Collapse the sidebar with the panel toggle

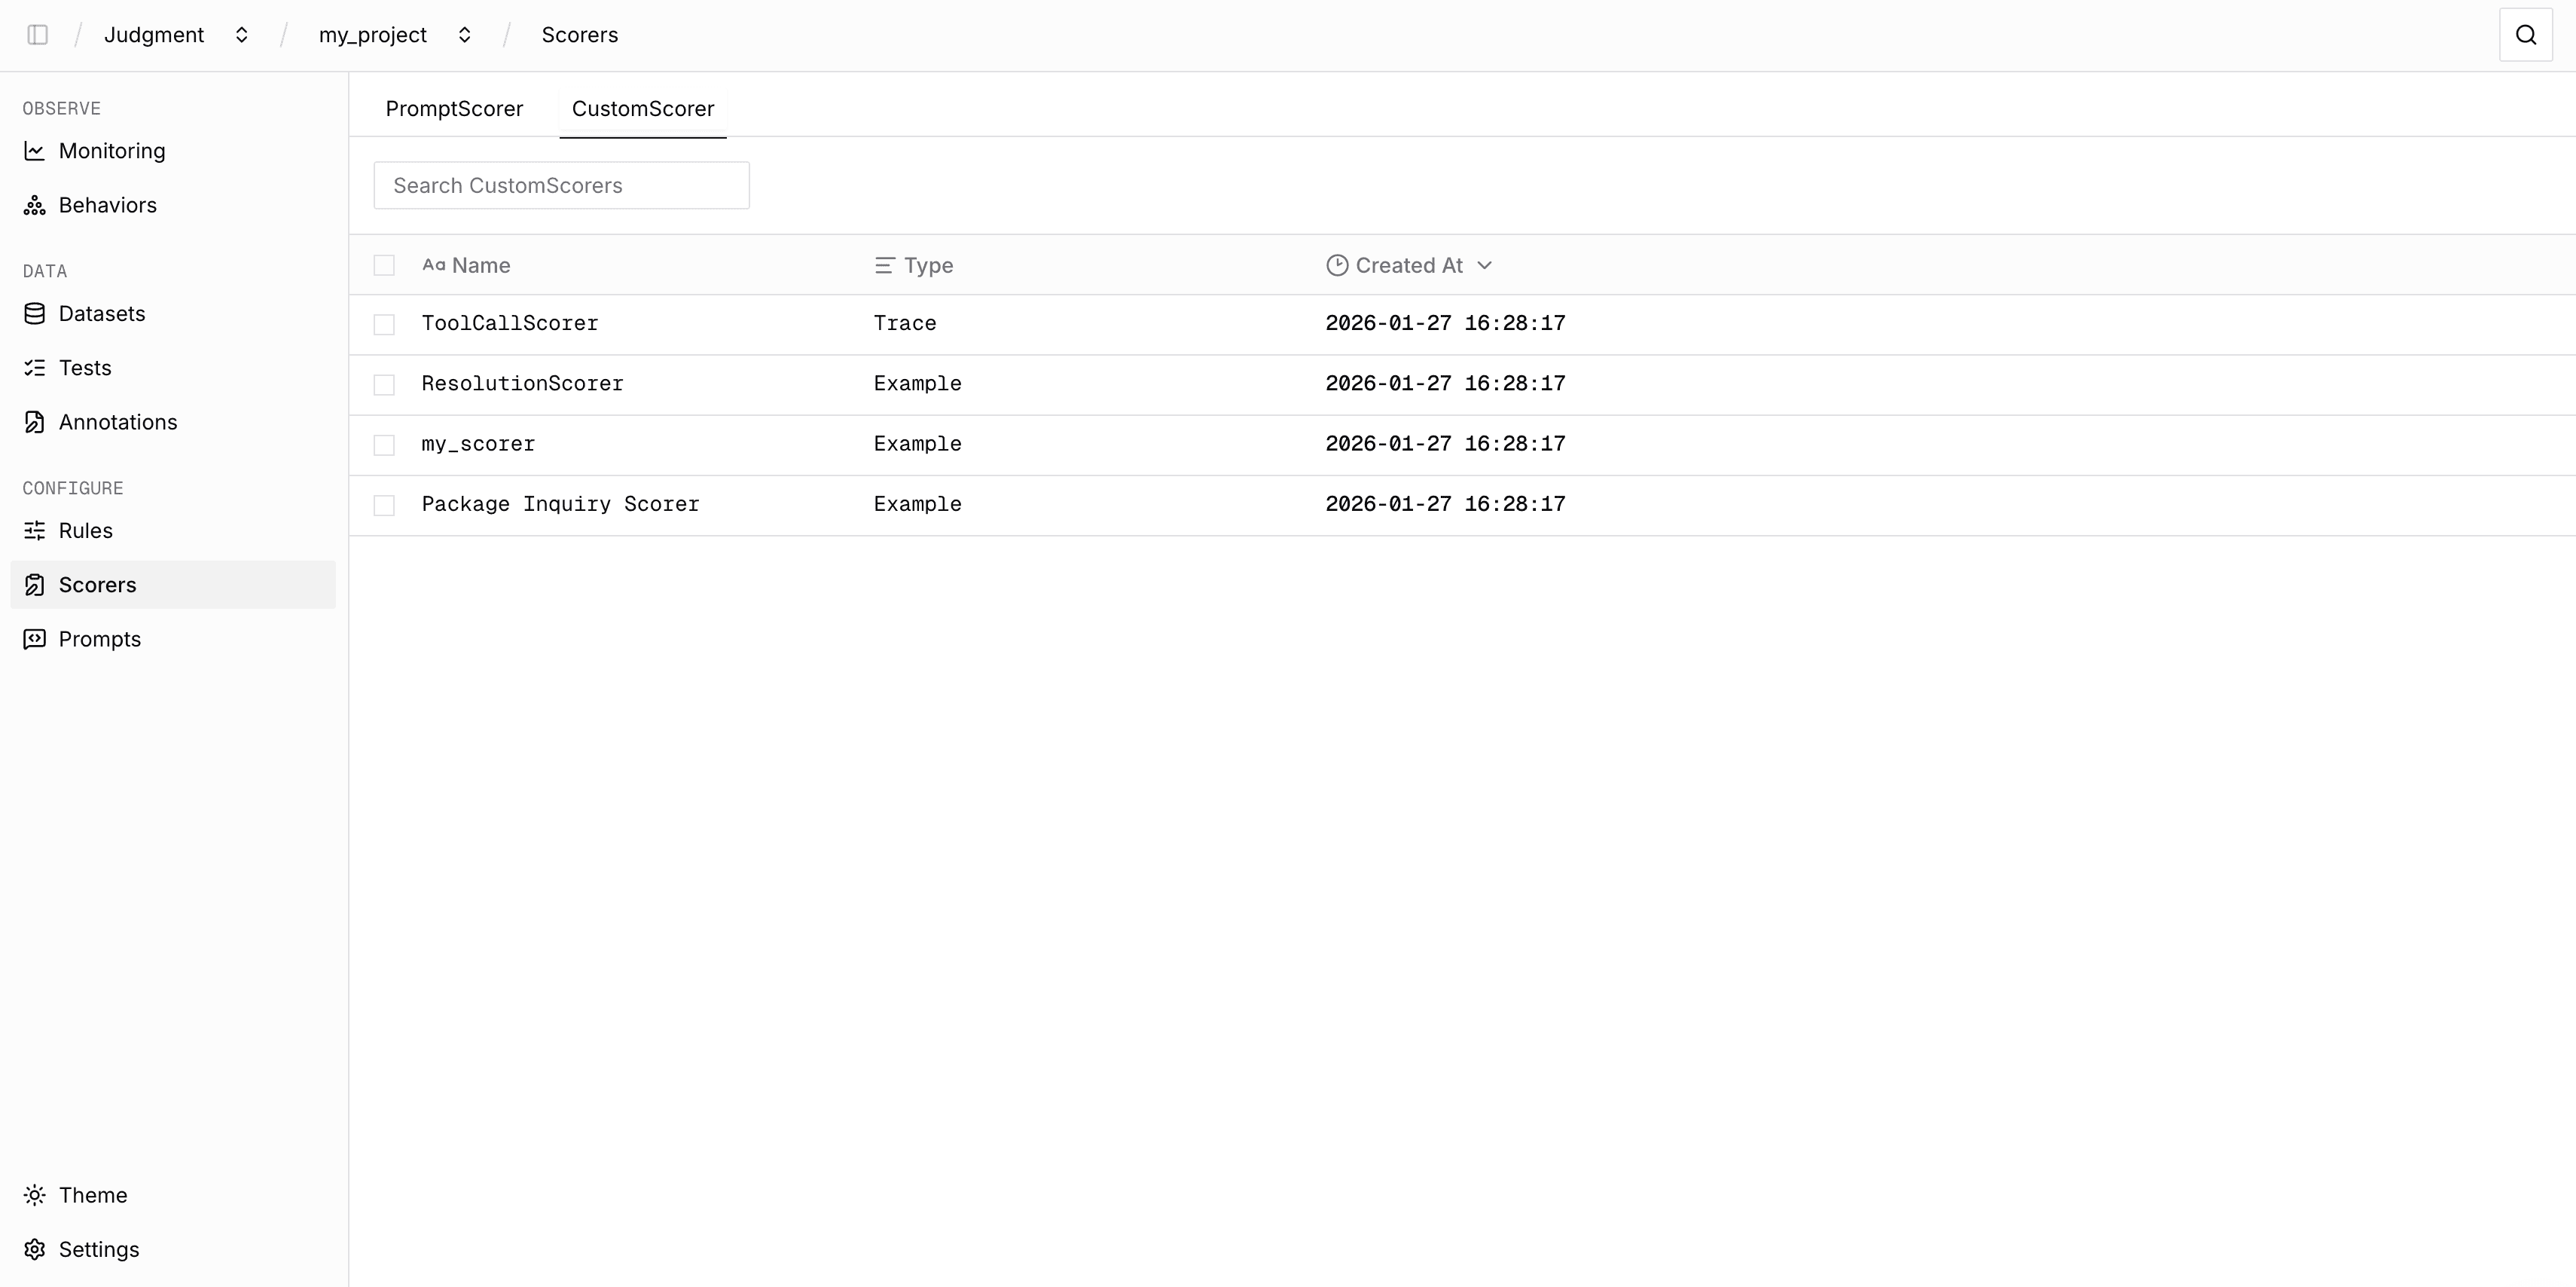coord(38,34)
